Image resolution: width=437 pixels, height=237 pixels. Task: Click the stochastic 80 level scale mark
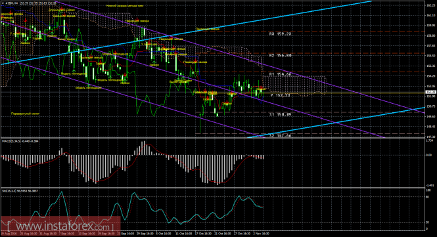[428, 196]
